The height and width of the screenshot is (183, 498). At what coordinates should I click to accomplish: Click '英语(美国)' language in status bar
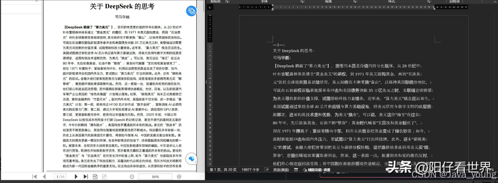click(281, 170)
